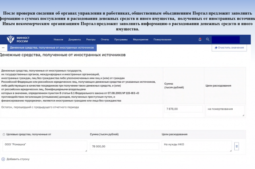The height and width of the screenshot is (169, 255).
Task: Open the Пожертвования menu item
Action: 162,40
